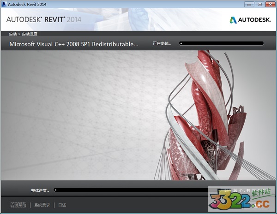The height and width of the screenshot is (214, 277).
Task: Click the 整体进度 overall progress bar
Action: (138, 190)
